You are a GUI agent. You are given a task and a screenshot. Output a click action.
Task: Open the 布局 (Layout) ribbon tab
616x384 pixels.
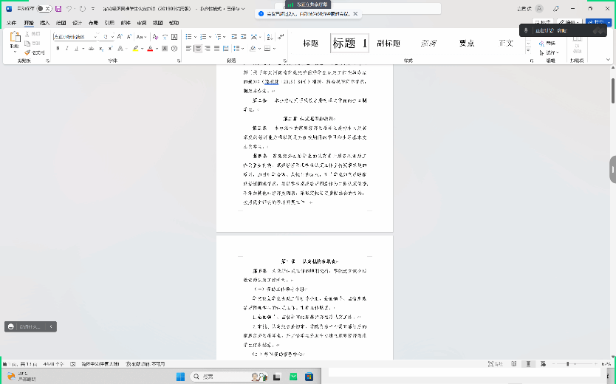click(93, 23)
